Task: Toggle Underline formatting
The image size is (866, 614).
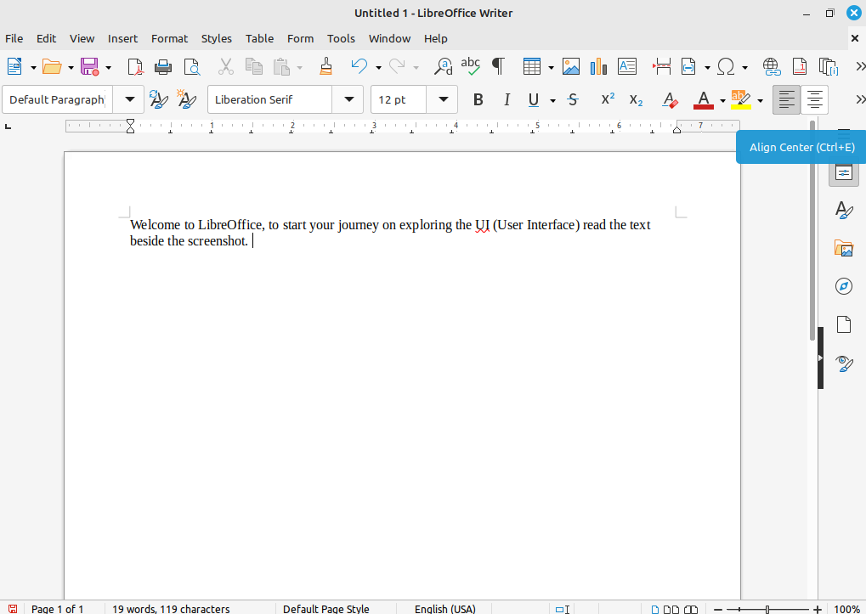Action: click(x=533, y=100)
